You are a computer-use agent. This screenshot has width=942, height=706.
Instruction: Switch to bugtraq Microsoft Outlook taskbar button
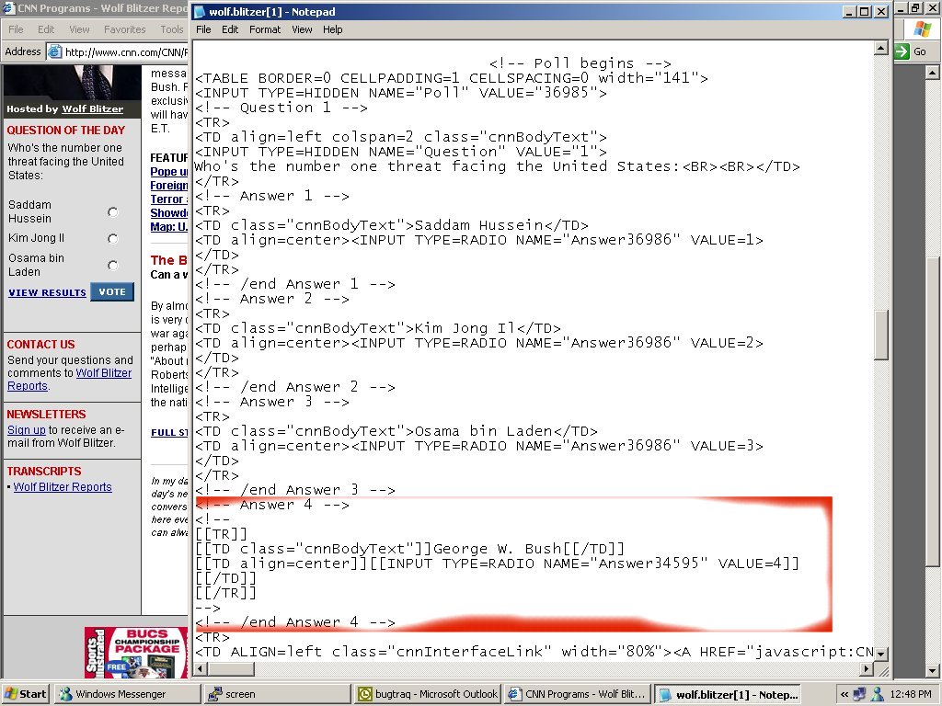click(428, 694)
